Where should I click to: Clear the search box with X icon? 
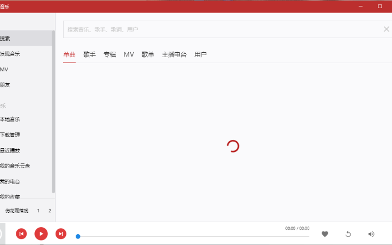[386, 29]
